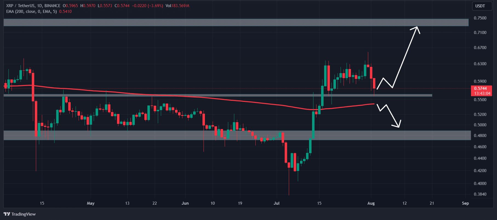Click the 22 date label on time axis
This screenshot has height=220, width=497.
[155, 203]
